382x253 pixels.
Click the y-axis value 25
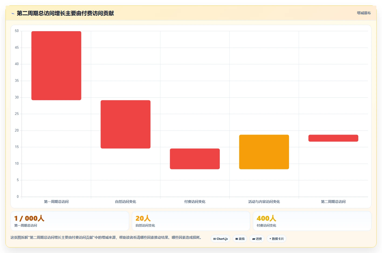pyautogui.click(x=17, y=114)
